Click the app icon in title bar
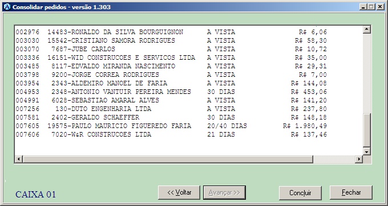Screen dimensions: 388x206 [x=7, y=7]
